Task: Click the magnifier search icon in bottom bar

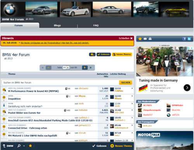Action: (x=19, y=146)
